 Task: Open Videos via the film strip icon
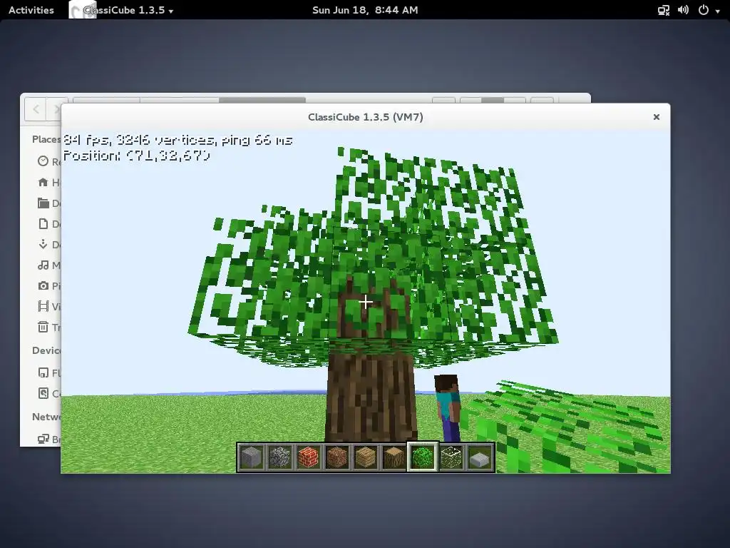(x=43, y=306)
